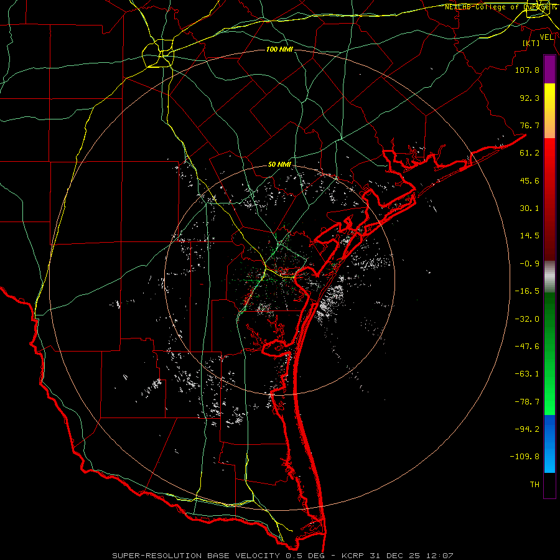Select the 61.2 value on velocity scale
This screenshot has width=560, height=560.
(530, 153)
